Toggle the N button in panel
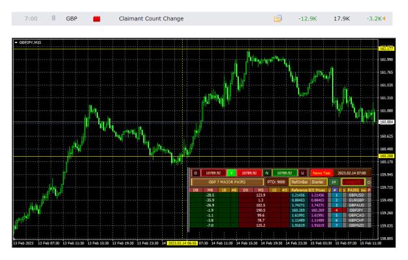408x260 pixels. 267,173
